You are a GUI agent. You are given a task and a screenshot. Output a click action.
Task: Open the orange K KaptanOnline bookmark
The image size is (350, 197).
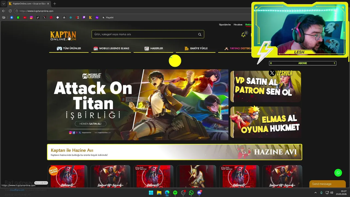(91, 18)
